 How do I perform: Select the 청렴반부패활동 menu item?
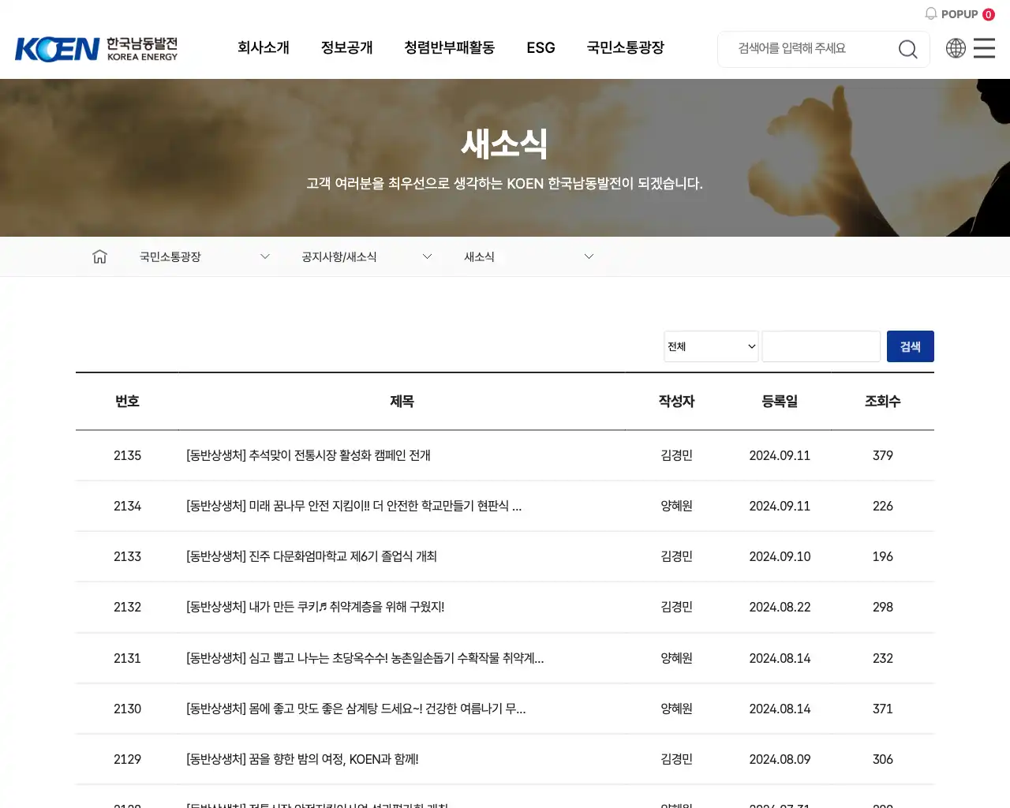pos(449,48)
